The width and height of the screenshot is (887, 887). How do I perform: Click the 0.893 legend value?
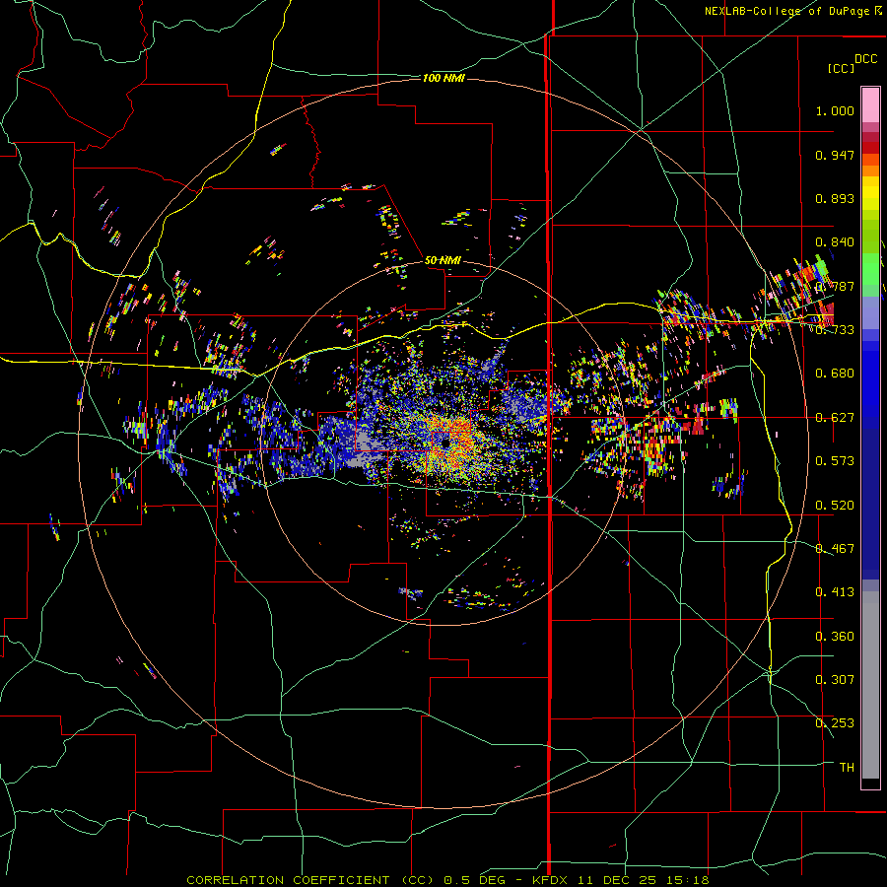835,198
